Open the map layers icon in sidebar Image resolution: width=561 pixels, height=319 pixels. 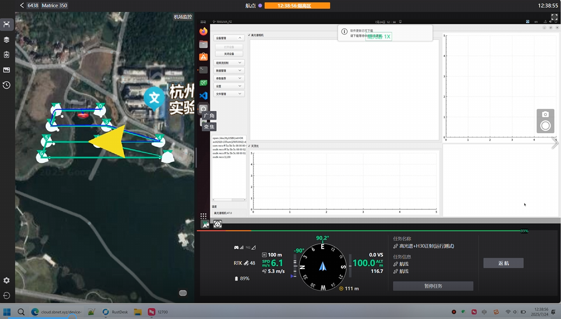tap(7, 40)
